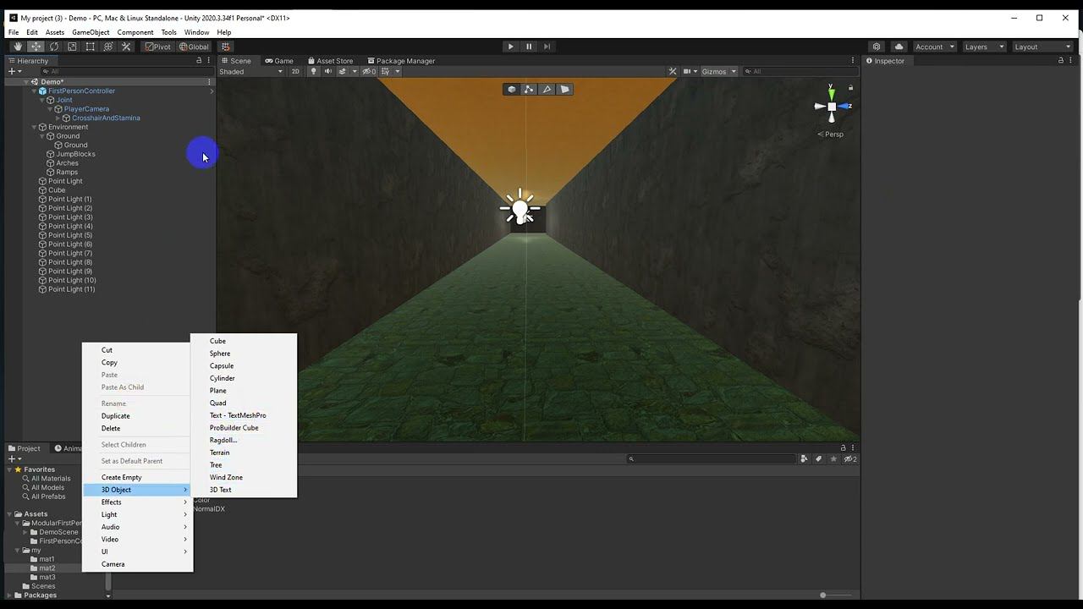Screen dimensions: 1083x609
Task: Switch to ProBuilder face selection mode
Action: coord(564,89)
